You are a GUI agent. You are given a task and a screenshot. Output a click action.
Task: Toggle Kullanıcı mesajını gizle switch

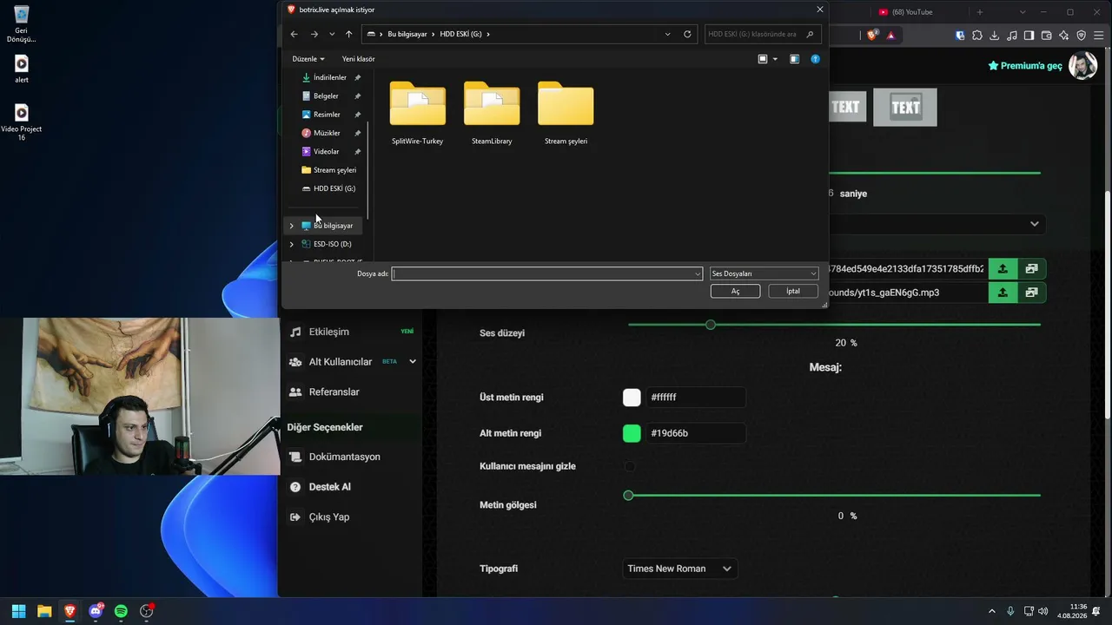(x=630, y=466)
